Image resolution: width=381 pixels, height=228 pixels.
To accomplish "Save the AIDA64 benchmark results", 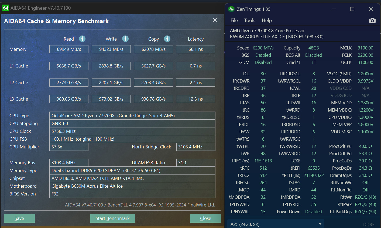I will click(x=19, y=218).
